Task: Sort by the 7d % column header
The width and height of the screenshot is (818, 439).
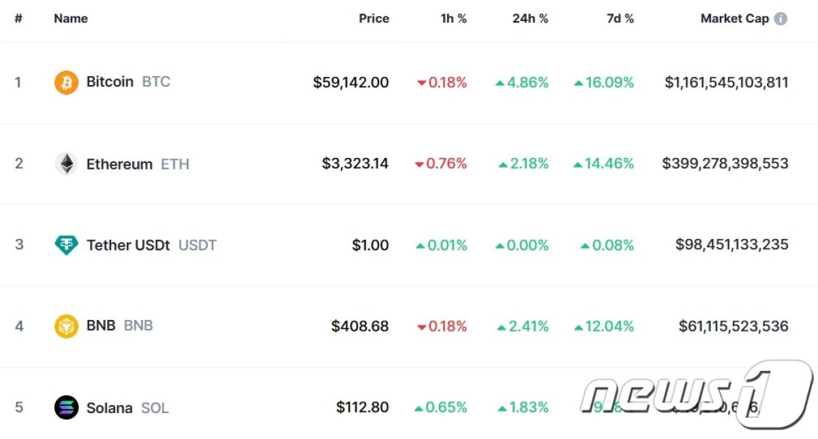Action: 620,19
